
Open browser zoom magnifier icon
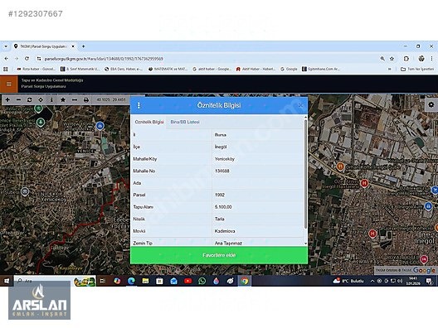pyautogui.click(x=382, y=59)
